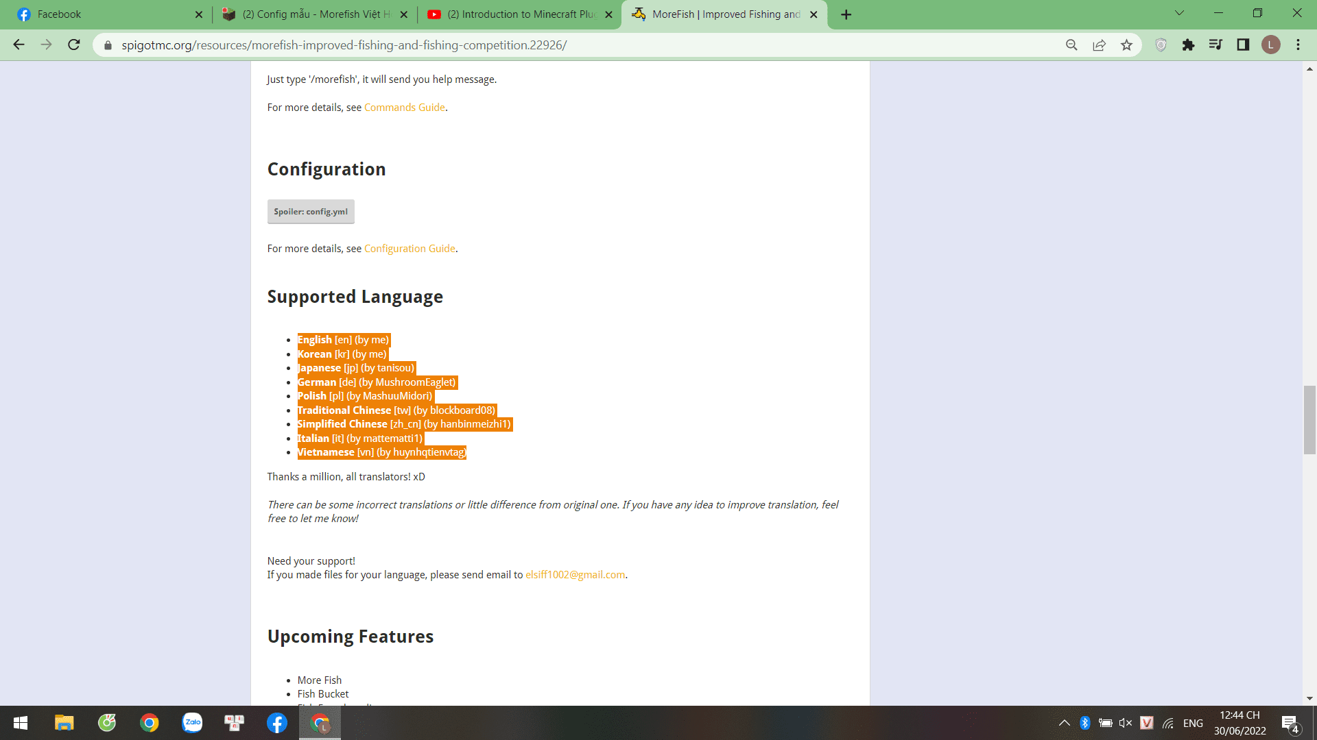This screenshot has width=1317, height=740.
Task: Show hidden system tray icons
Action: 1064,723
